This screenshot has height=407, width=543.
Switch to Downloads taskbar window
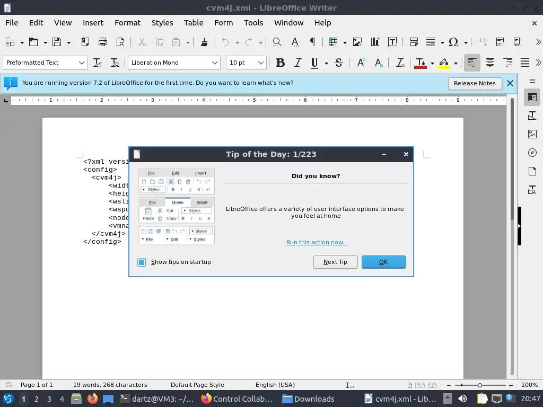point(308,399)
